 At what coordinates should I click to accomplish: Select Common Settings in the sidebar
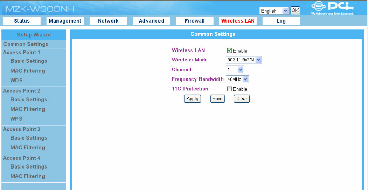(x=26, y=44)
